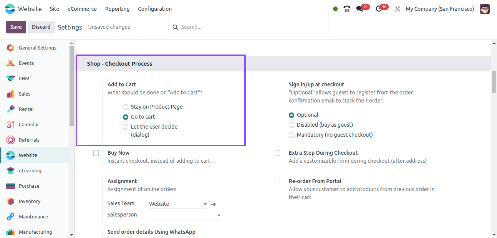Click the Odoo Website app logo

pos(10,9)
